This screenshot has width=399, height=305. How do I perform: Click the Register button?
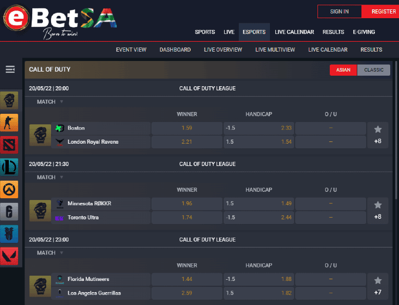(380, 12)
